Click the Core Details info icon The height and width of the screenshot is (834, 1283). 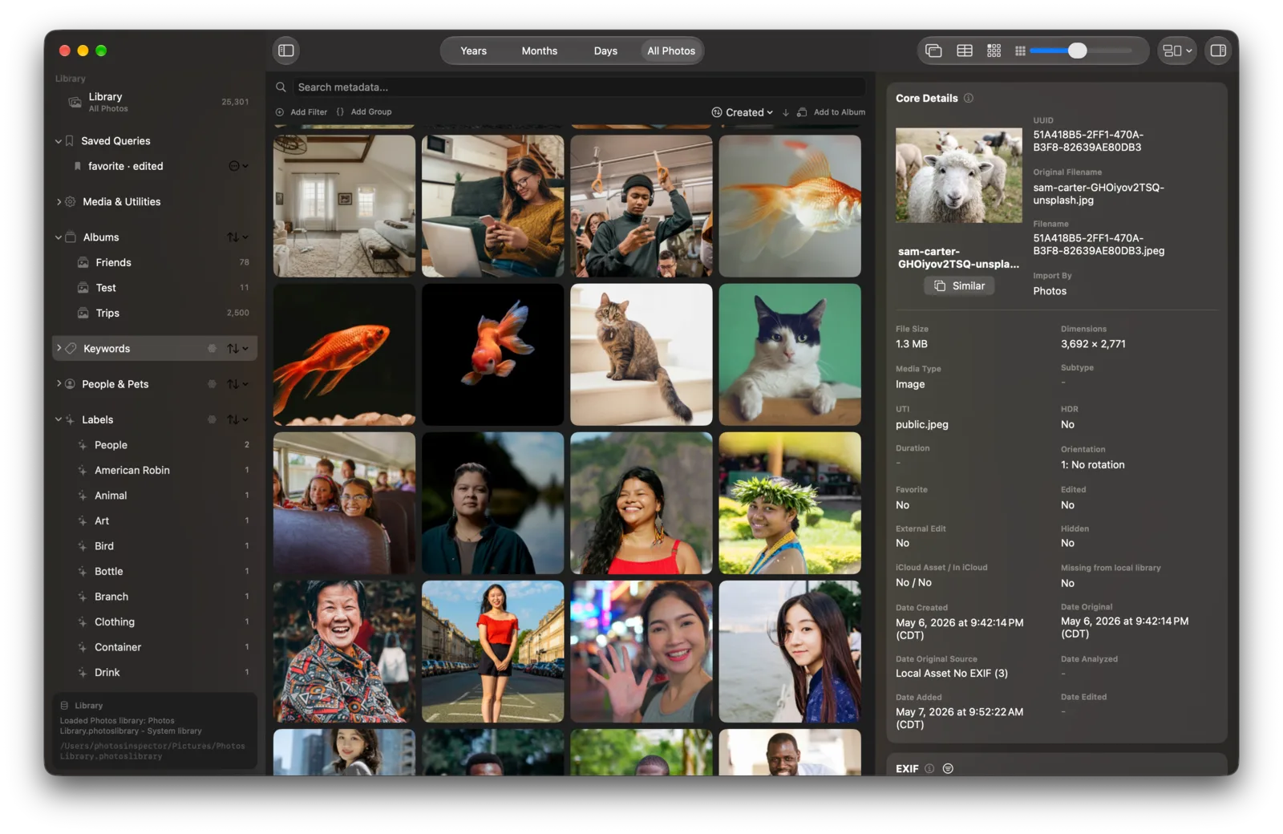(969, 98)
